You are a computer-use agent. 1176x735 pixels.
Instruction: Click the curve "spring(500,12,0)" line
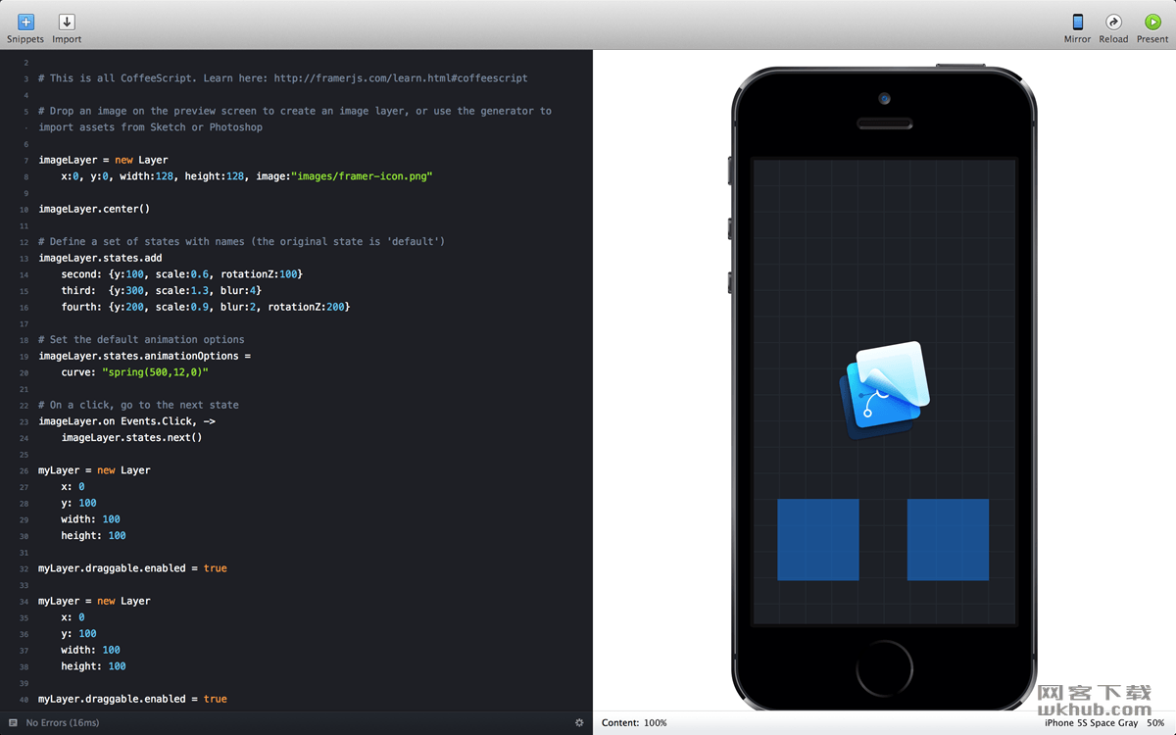click(x=135, y=372)
